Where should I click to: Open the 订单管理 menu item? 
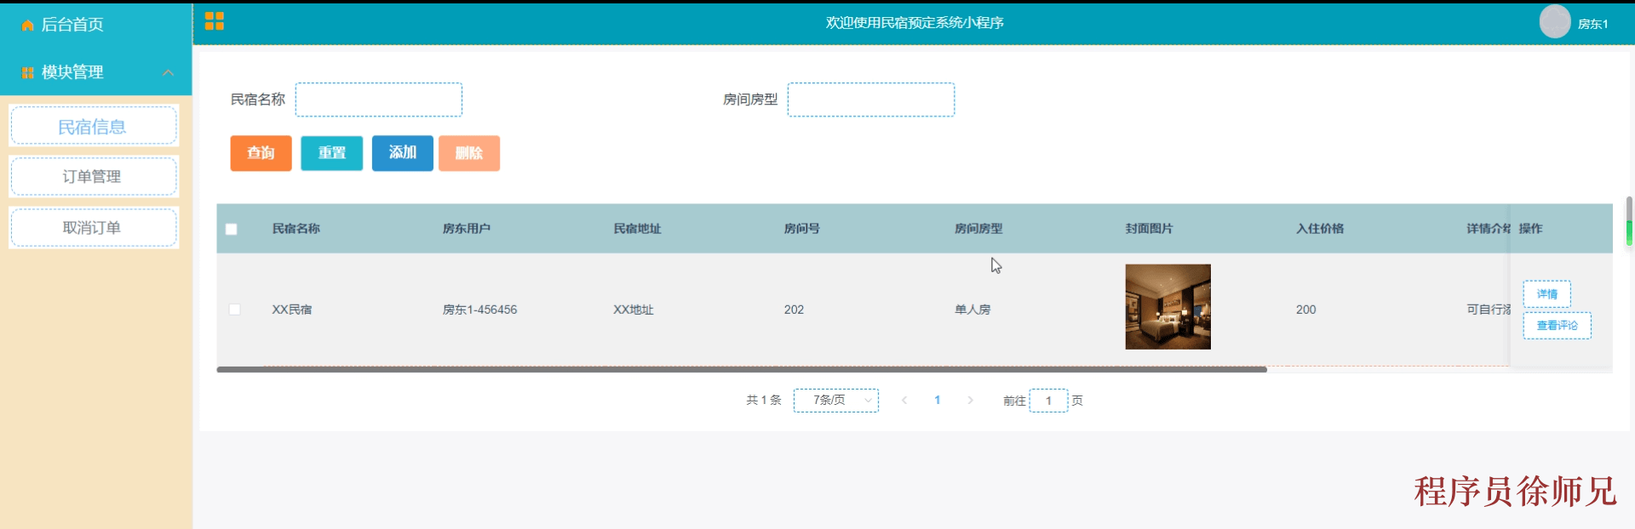coord(93,177)
